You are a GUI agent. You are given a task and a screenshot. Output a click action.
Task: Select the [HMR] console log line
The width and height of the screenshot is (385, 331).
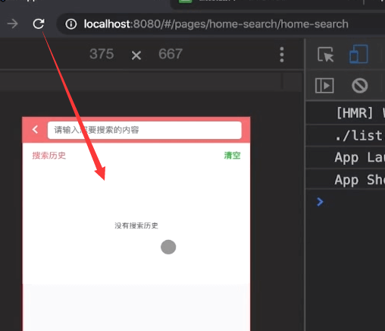346,113
